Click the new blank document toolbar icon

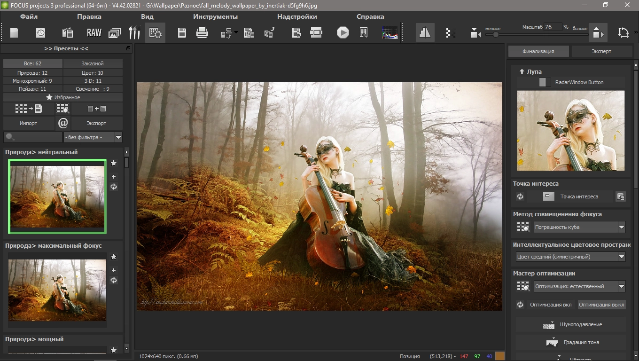pos(14,32)
